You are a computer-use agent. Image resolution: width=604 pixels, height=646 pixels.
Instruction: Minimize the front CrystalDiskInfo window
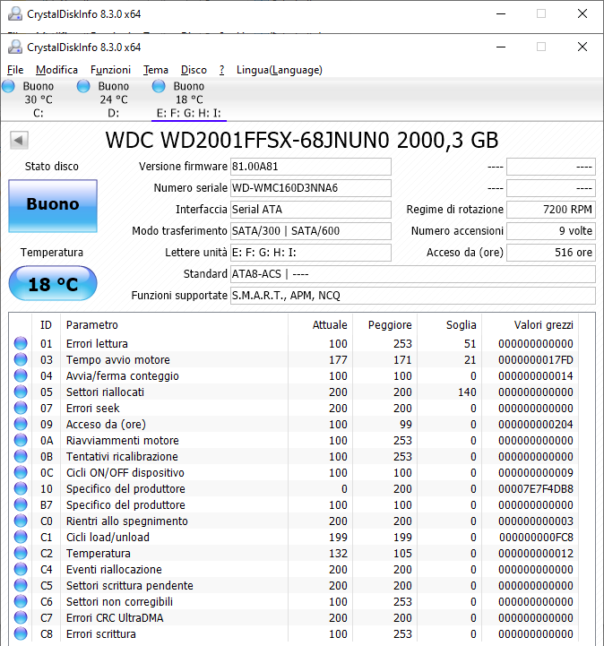point(501,47)
